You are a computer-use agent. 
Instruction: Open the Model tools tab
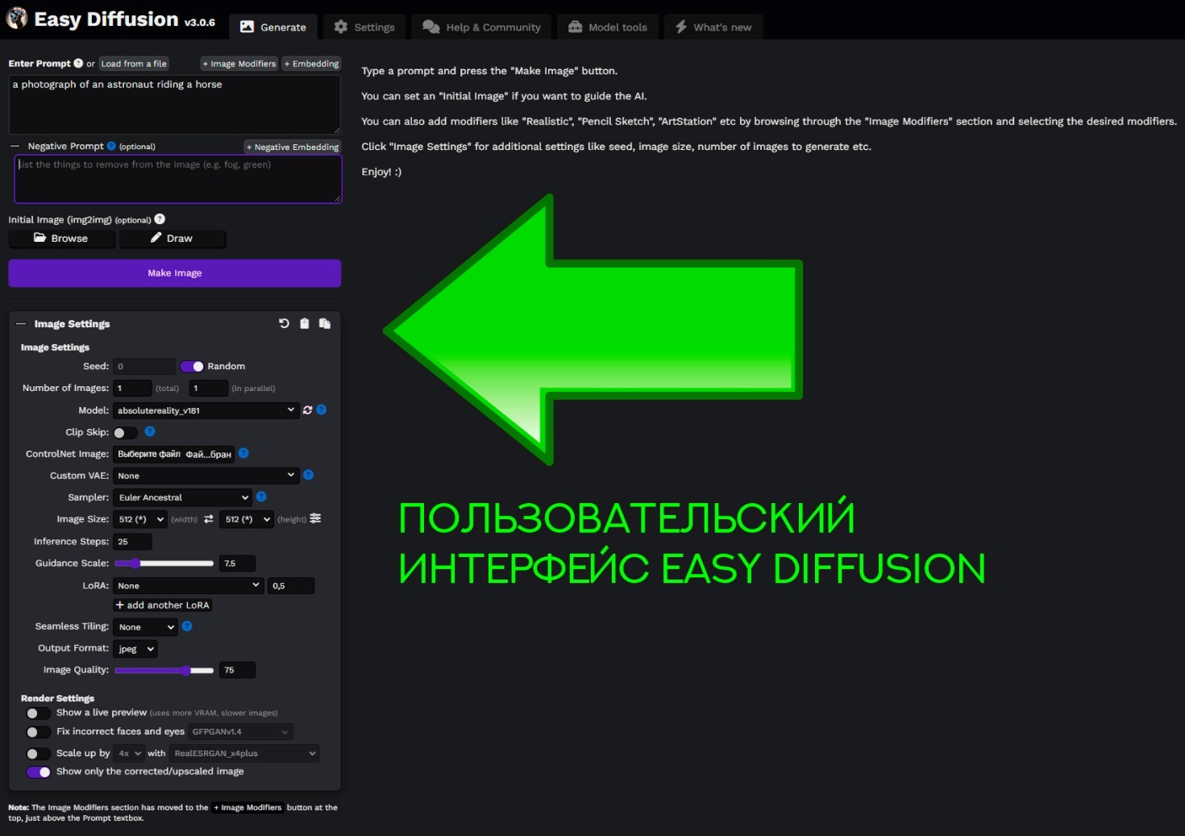608,27
